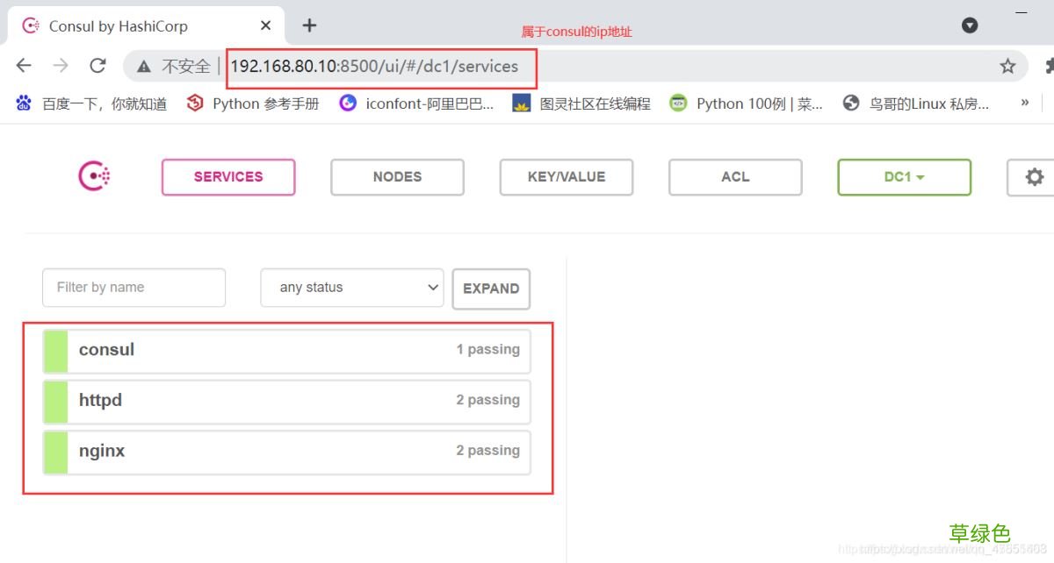Select the consul service row
1054x563 pixels.
click(286, 350)
